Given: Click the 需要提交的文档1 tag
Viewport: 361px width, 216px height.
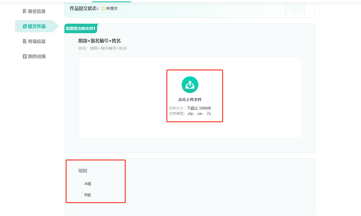Looking at the screenshot, I should point(81,28).
